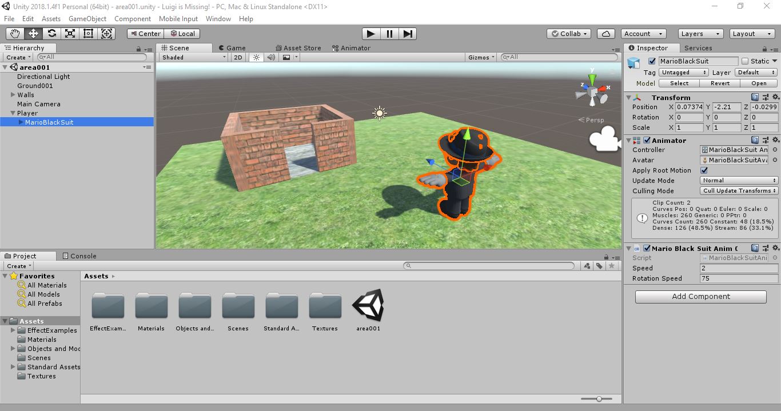The height and width of the screenshot is (411, 781).
Task: Toggle scene lighting in the Scene view
Action: click(x=256, y=57)
